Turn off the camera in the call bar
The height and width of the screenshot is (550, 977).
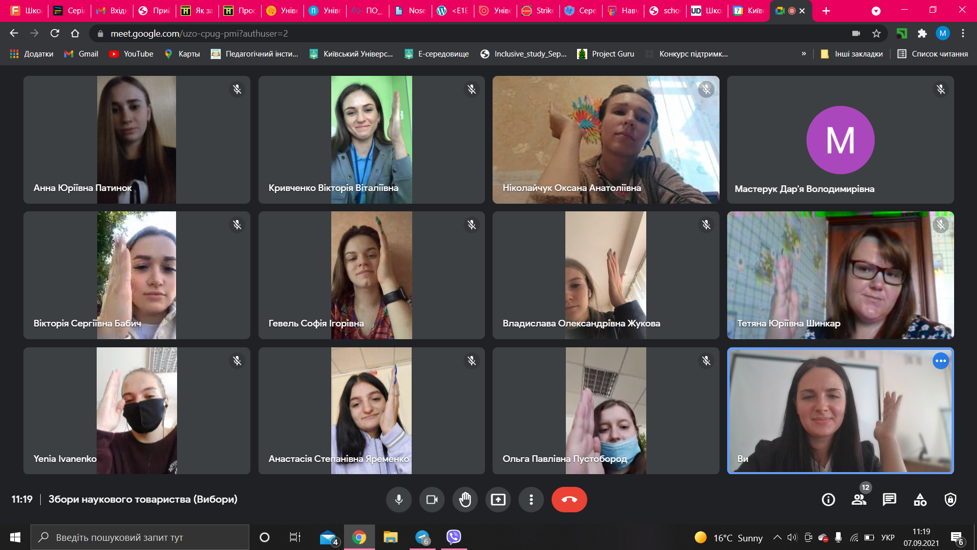coord(432,500)
